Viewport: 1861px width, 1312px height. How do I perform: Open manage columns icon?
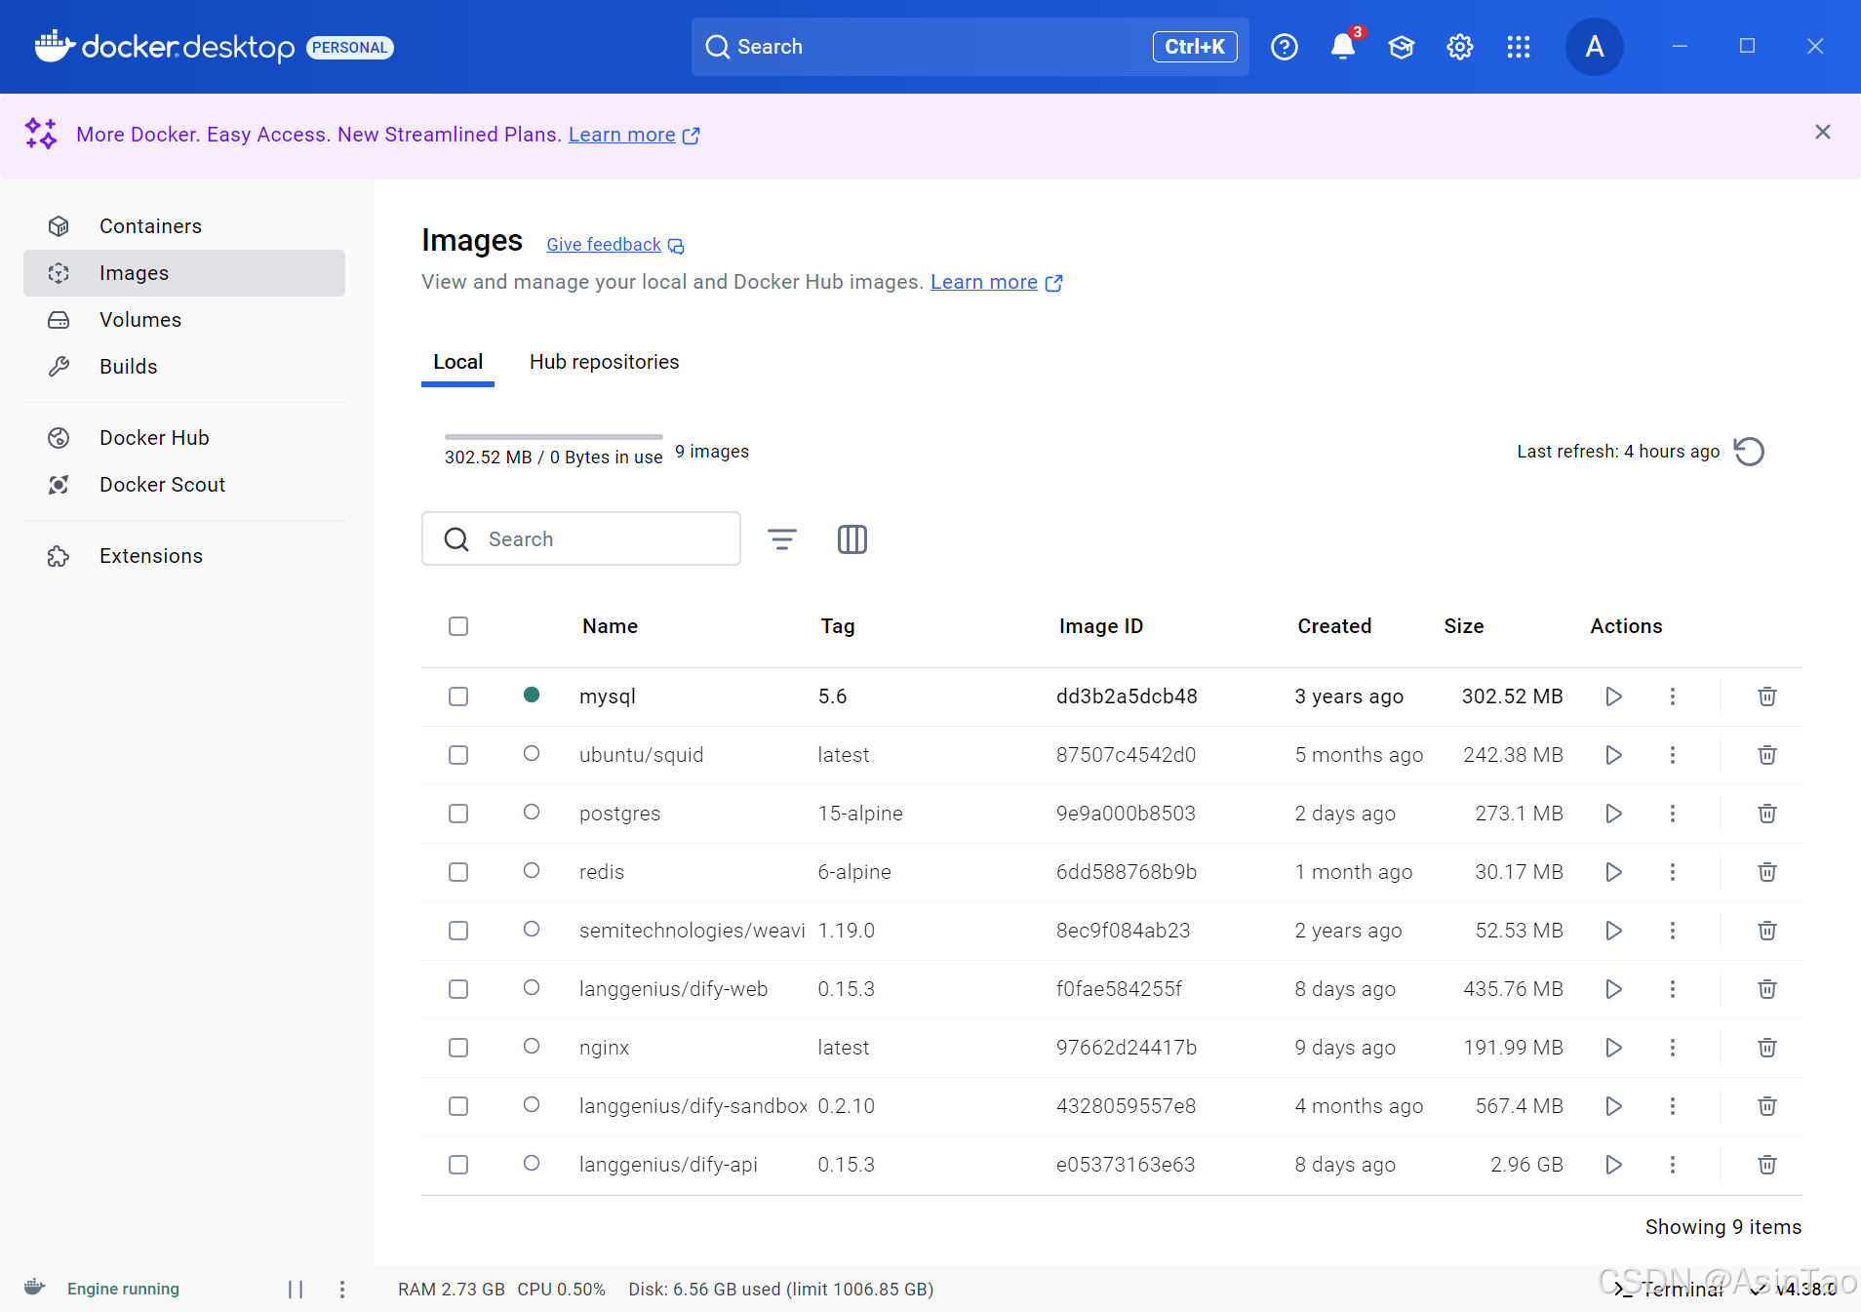point(852,539)
